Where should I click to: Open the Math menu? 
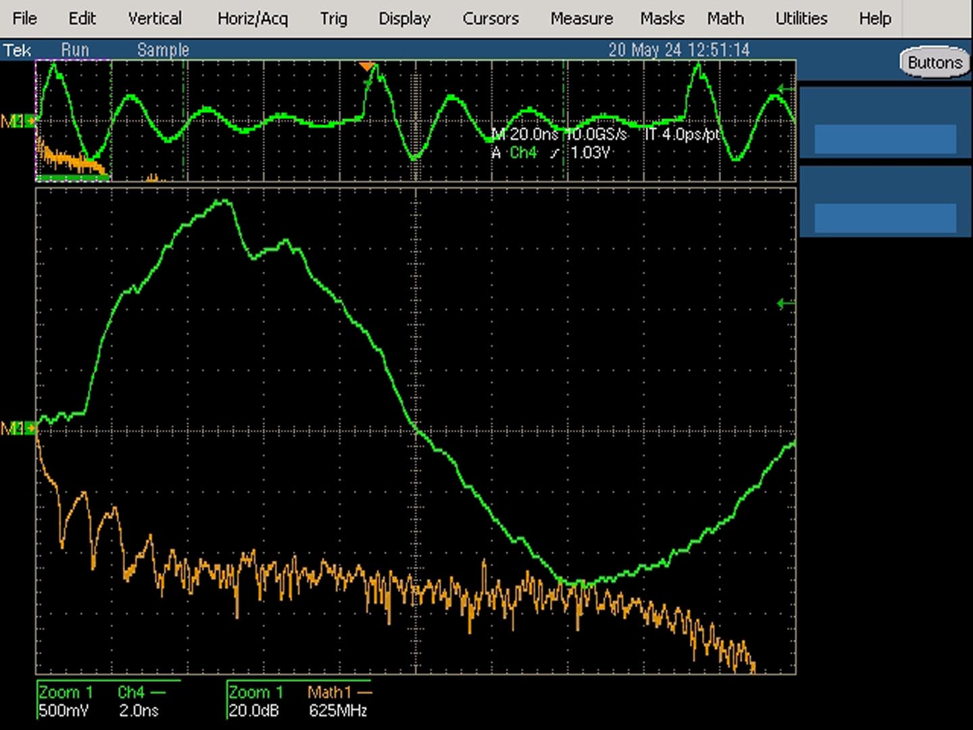click(x=725, y=18)
